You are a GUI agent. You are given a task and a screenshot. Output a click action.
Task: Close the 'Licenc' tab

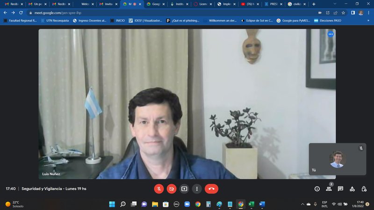[211, 4]
